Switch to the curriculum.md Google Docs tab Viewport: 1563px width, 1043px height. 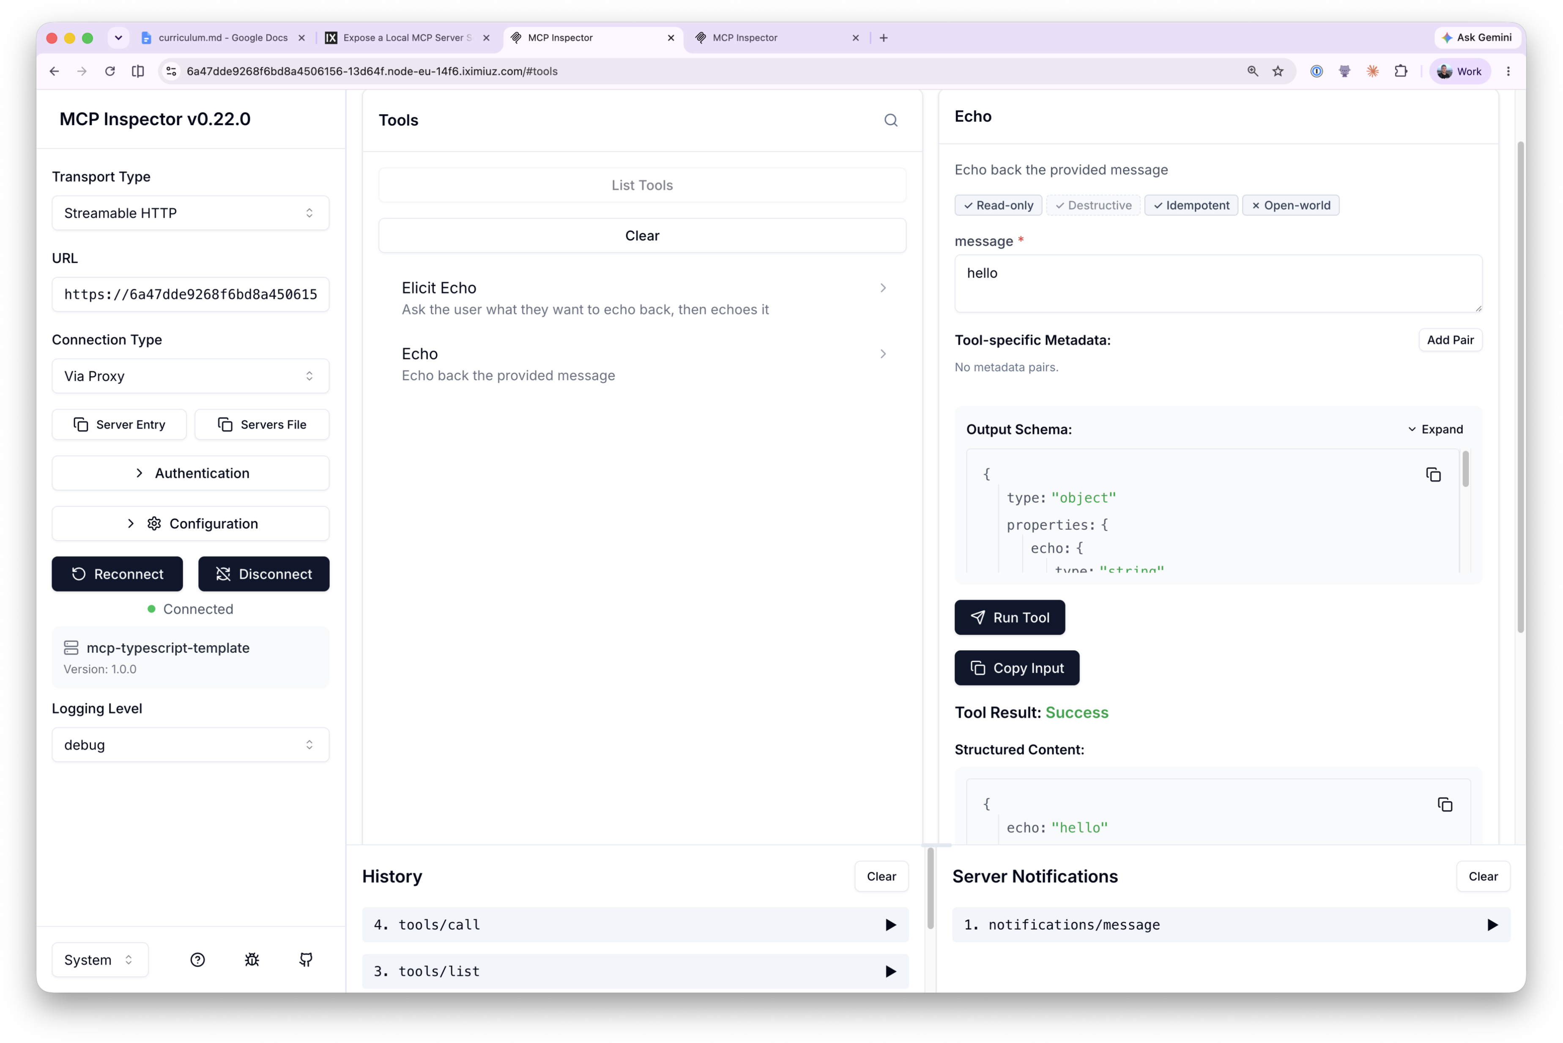tap(223, 38)
